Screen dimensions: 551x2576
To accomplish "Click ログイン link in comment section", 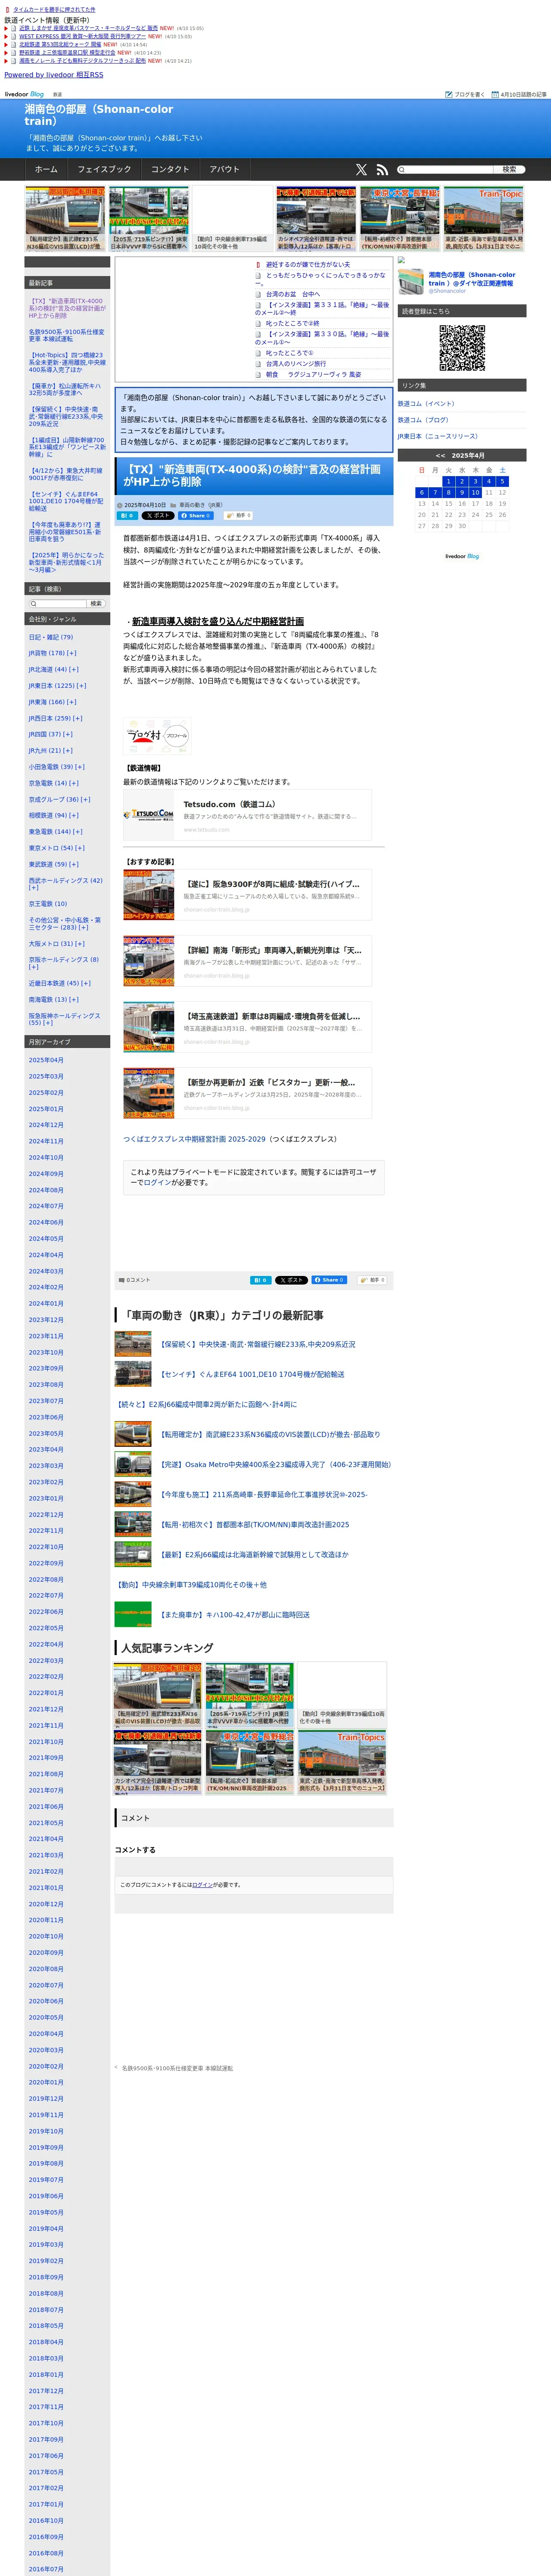I will (x=202, y=1885).
